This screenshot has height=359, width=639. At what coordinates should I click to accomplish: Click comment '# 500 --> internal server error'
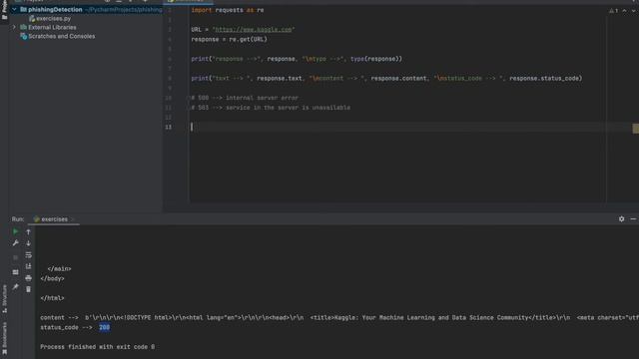click(x=245, y=98)
